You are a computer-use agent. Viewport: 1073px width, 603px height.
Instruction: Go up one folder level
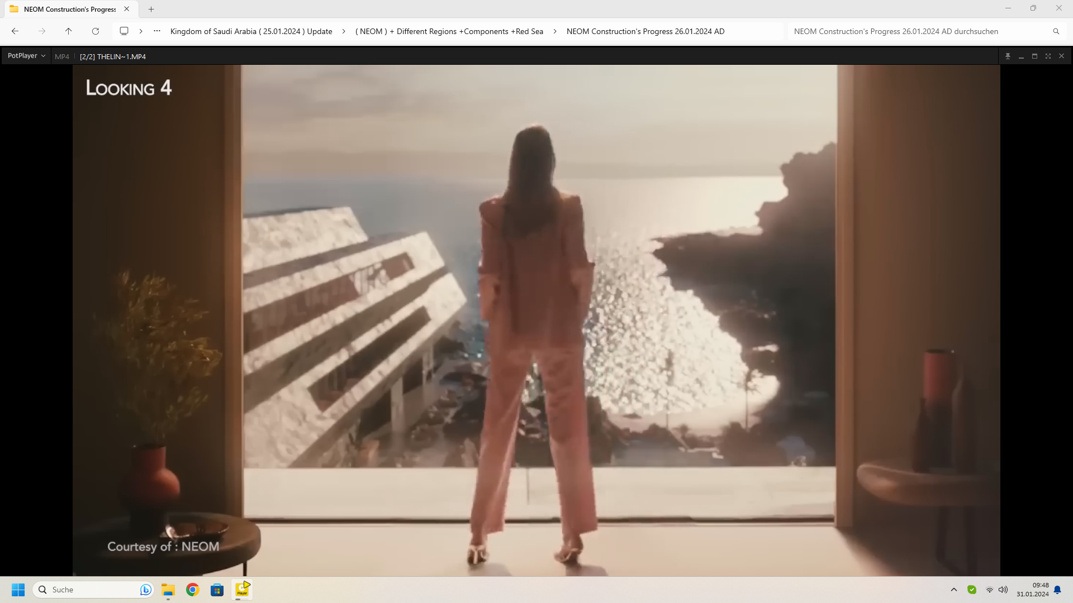(69, 31)
